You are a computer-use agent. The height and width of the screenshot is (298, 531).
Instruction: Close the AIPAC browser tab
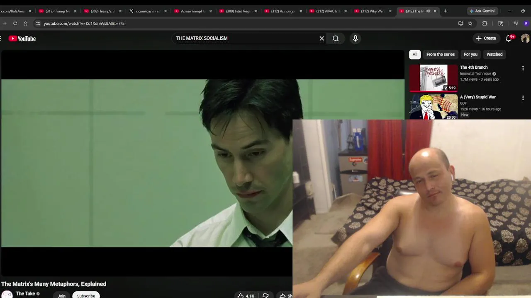pos(346,11)
